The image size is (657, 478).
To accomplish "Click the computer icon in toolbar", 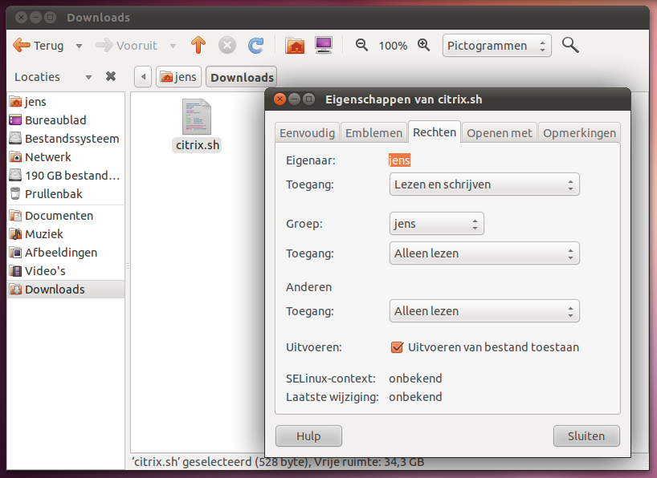I will click(324, 46).
